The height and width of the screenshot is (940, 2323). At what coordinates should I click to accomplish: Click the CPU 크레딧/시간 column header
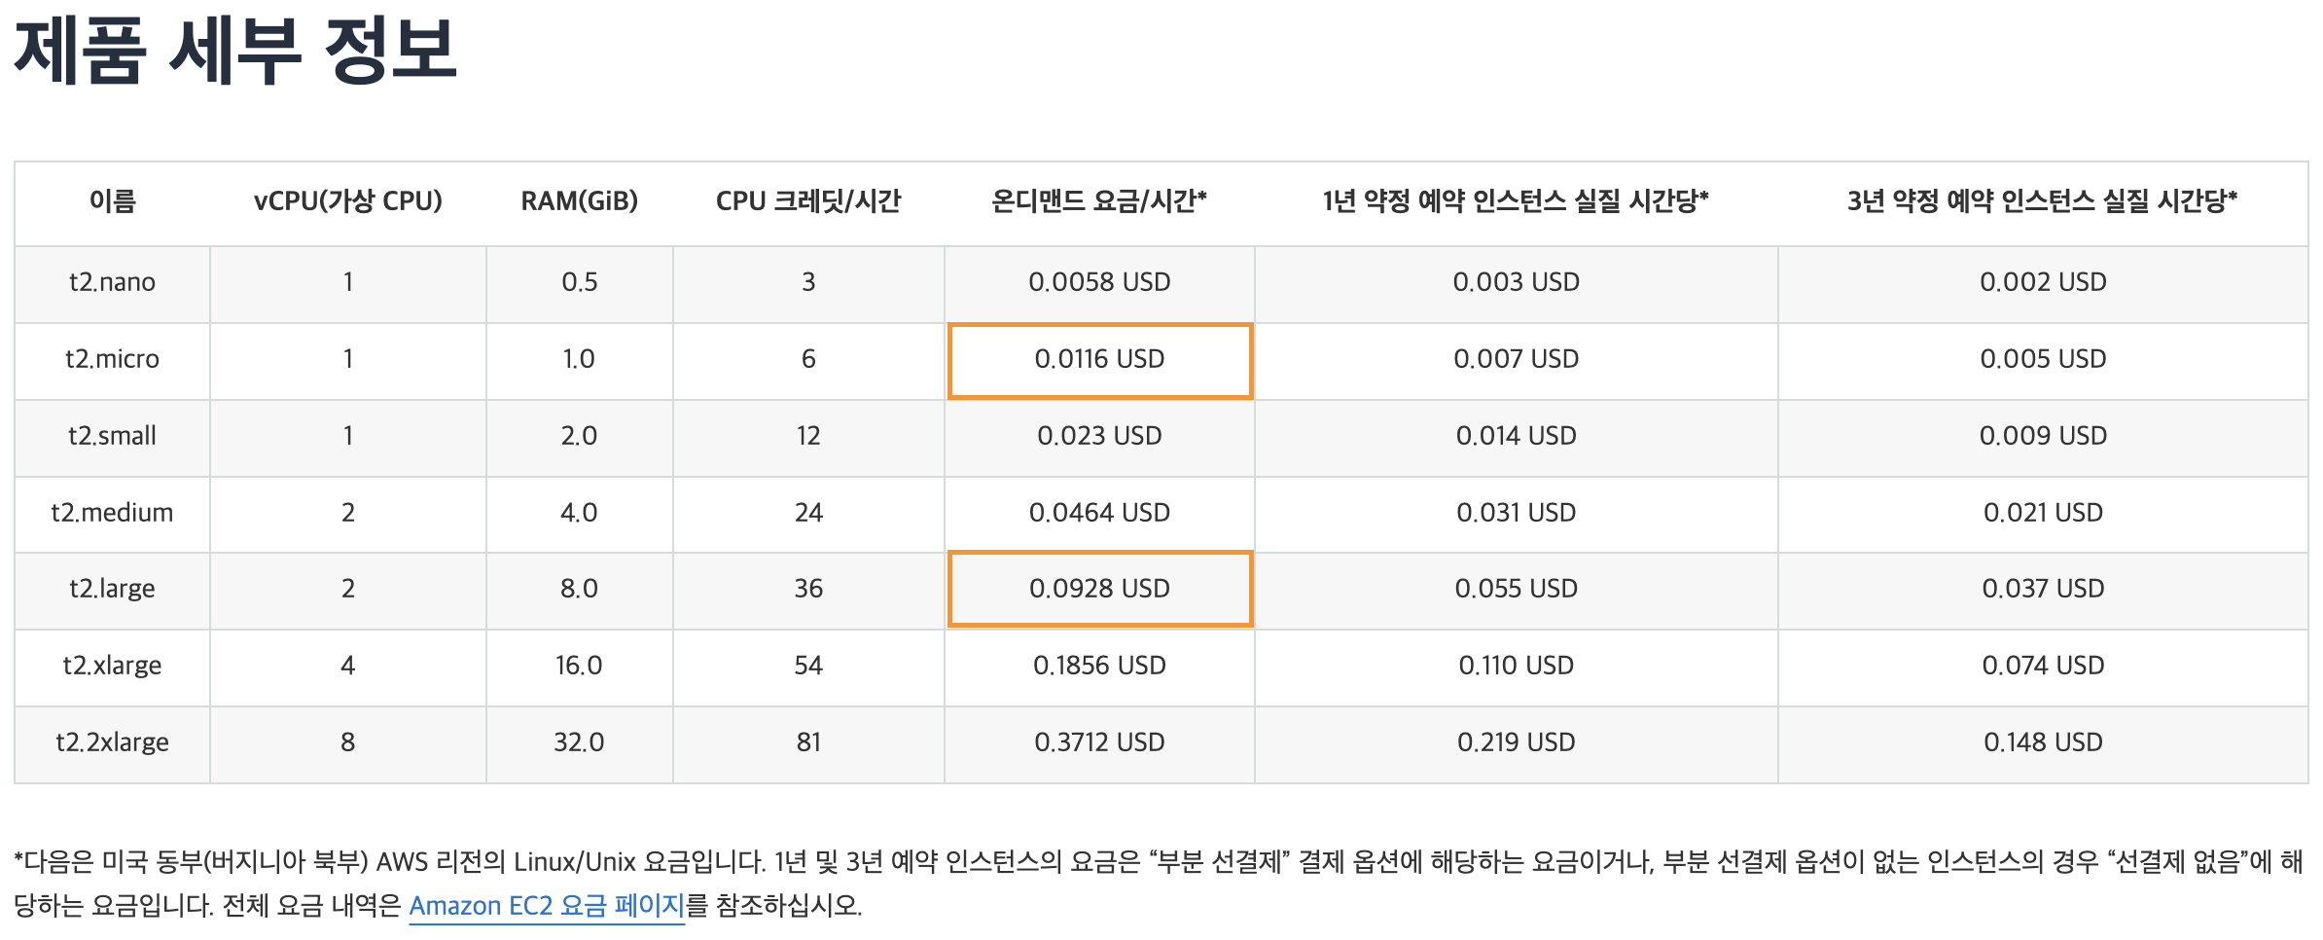808,201
